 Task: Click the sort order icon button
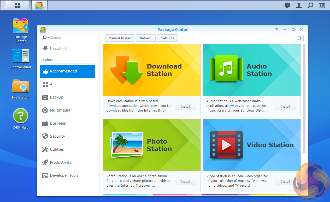click(x=299, y=38)
